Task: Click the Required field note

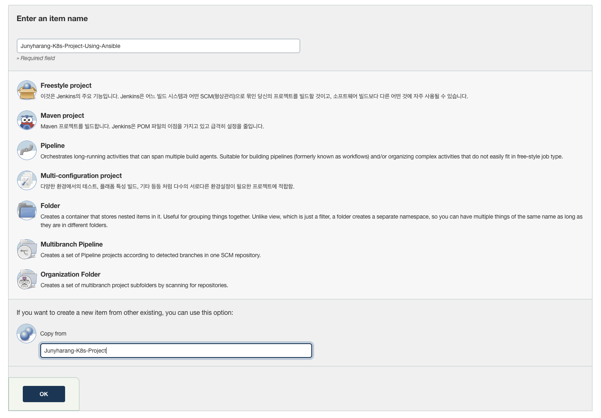Action: [x=36, y=58]
